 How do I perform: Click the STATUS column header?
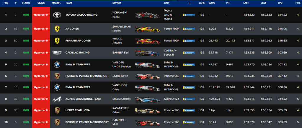pyautogui.click(x=26, y=3)
